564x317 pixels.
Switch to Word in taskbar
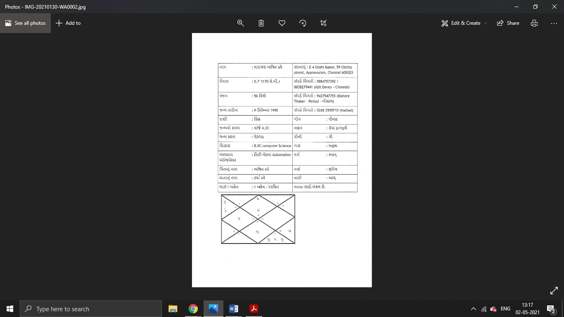tap(233, 309)
